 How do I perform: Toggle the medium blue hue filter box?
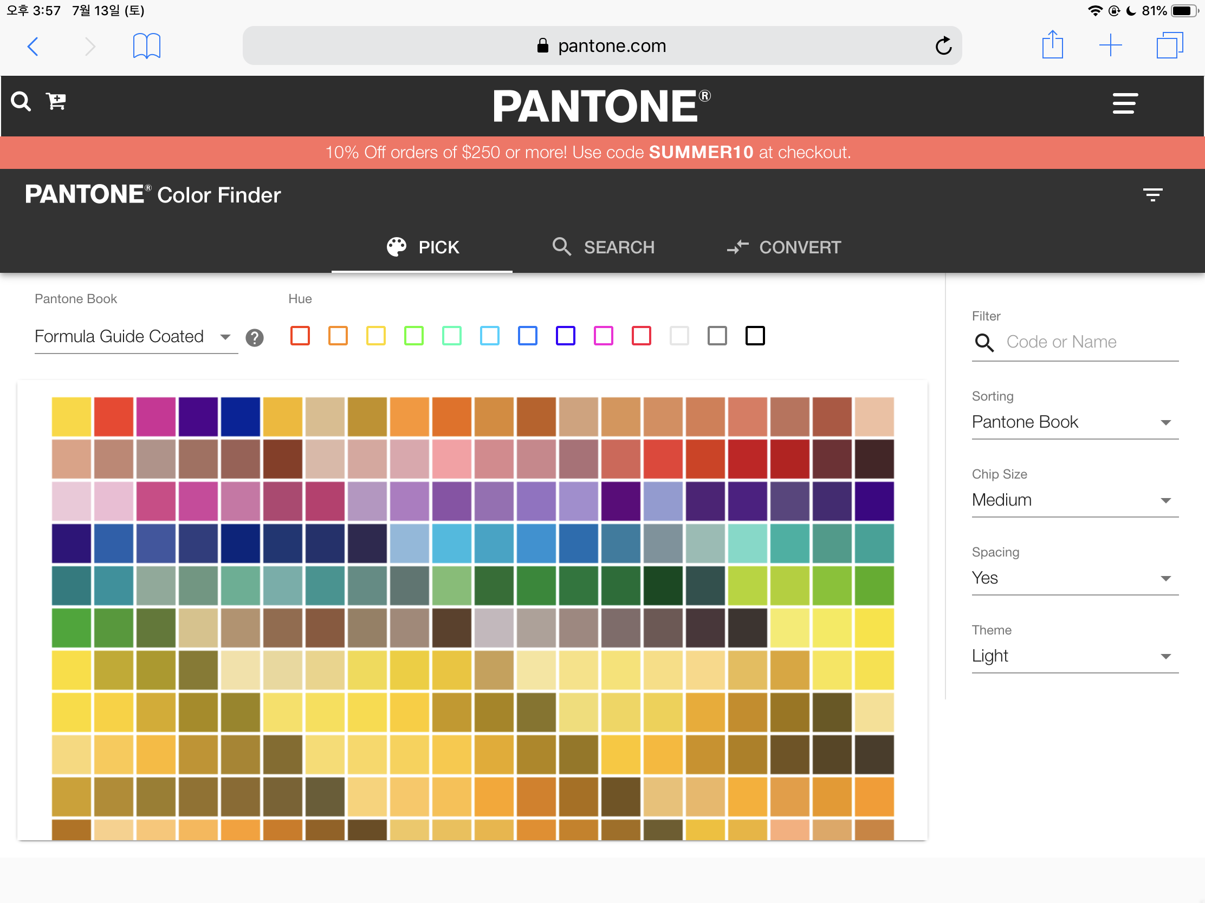pyautogui.click(x=527, y=336)
